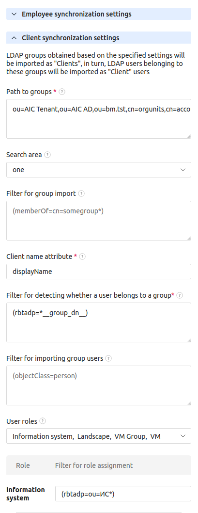The height and width of the screenshot is (513, 198).
Task: Open the Search area dropdown showing one
Action: click(99, 170)
